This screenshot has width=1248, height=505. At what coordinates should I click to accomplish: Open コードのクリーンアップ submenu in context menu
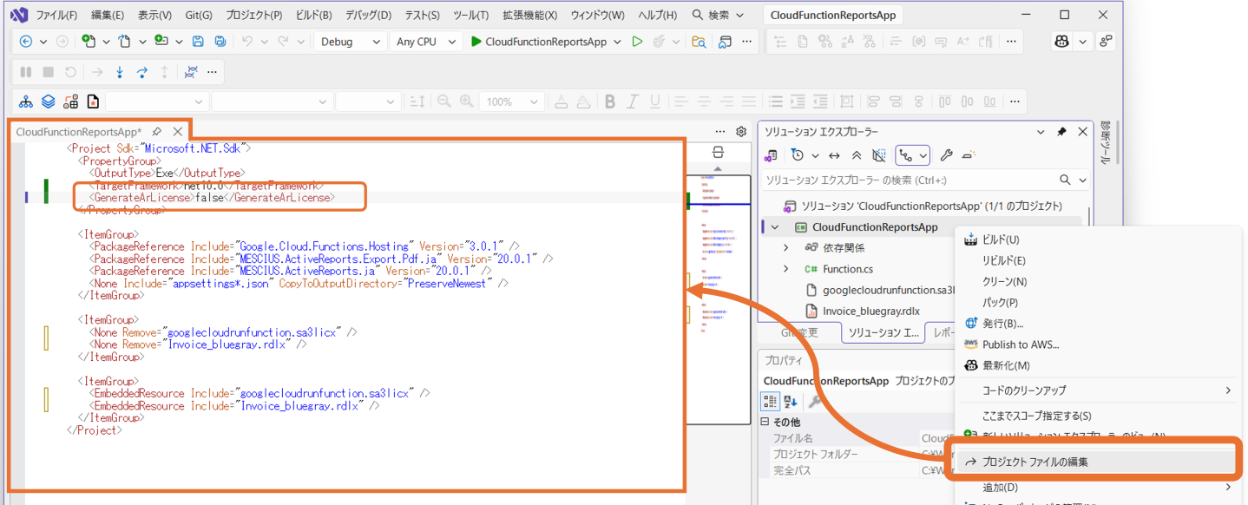(1097, 390)
